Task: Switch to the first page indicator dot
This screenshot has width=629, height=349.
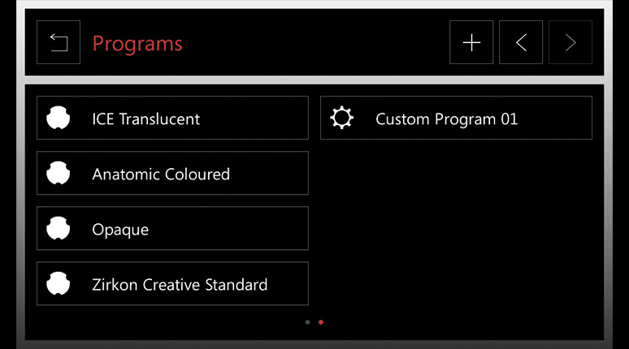Action: point(307,322)
